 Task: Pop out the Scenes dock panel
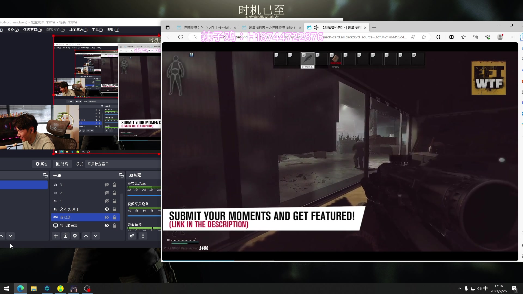[45, 175]
